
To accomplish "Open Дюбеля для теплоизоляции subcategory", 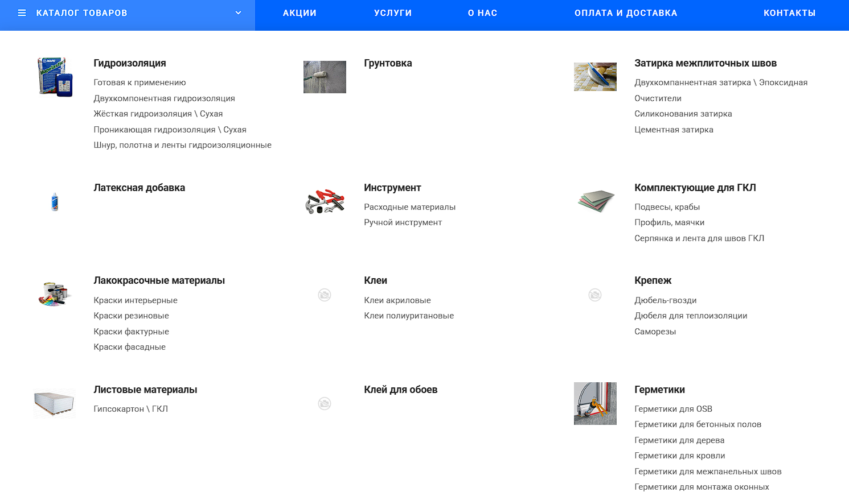I will pos(691,316).
